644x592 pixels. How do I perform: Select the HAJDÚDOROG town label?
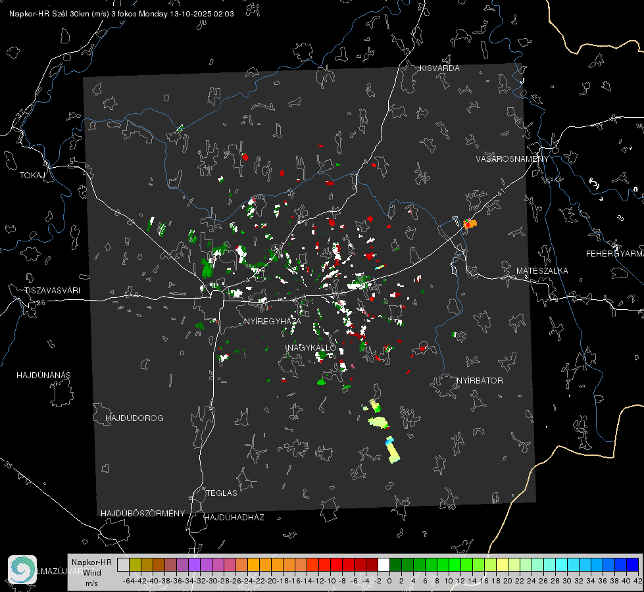(134, 418)
